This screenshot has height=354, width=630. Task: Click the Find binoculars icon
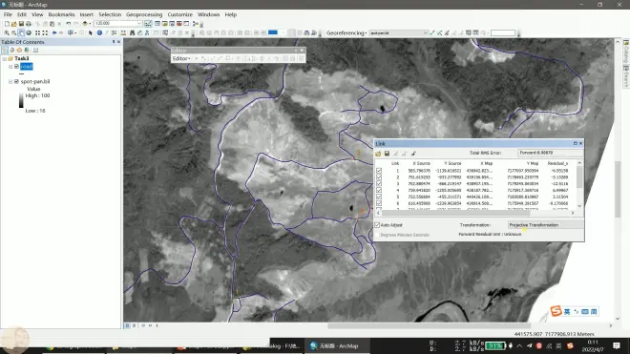pyautogui.click(x=132, y=33)
